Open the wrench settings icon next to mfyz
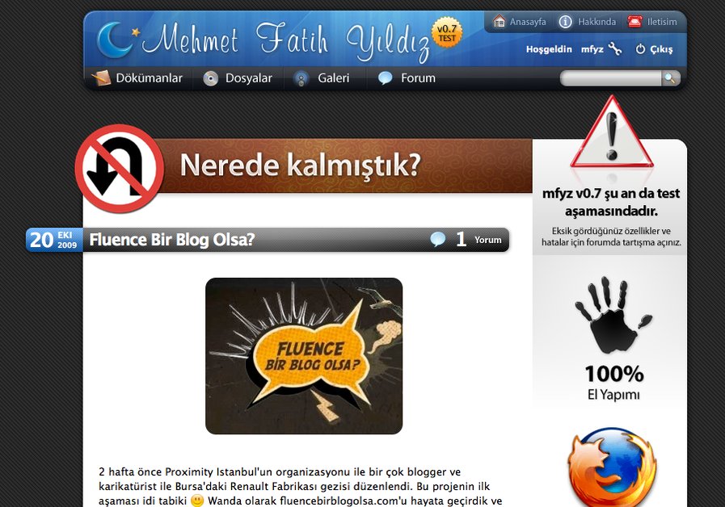The height and width of the screenshot is (507, 725). click(x=613, y=48)
